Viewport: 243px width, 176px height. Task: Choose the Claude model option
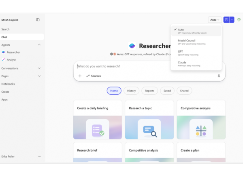click(x=196, y=63)
